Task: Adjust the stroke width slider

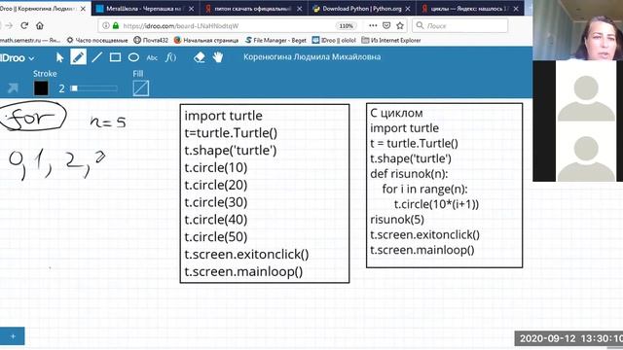Action: pos(94,88)
